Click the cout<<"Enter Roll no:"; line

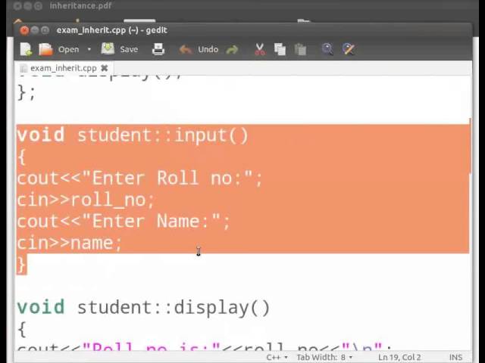(139, 178)
